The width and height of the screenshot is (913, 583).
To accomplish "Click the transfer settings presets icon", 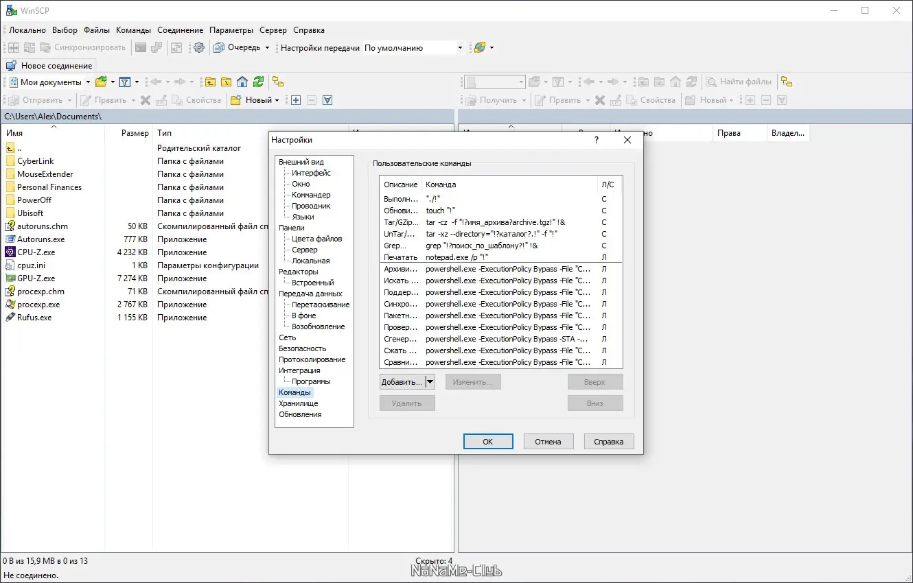I will pyautogui.click(x=480, y=47).
